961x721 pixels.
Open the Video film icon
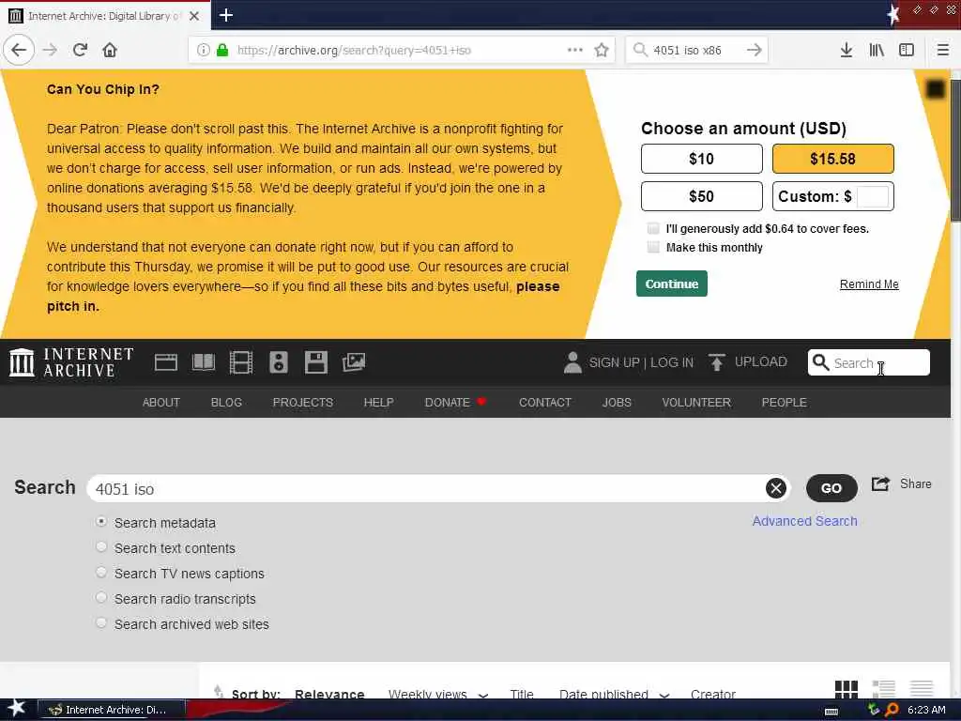241,362
